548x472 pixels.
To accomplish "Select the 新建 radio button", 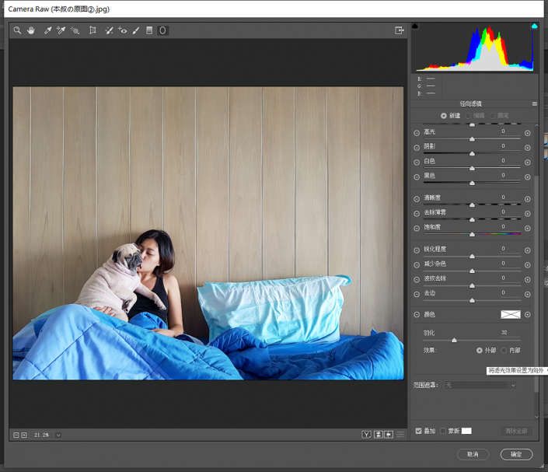I will coord(444,115).
